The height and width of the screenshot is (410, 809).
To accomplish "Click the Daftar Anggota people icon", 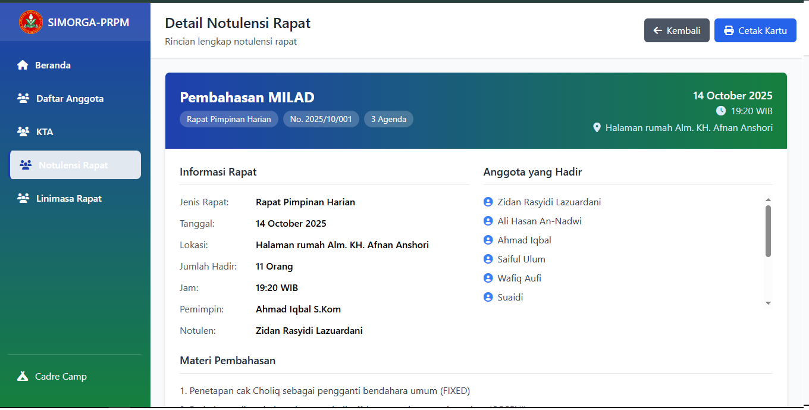I will click(x=23, y=99).
